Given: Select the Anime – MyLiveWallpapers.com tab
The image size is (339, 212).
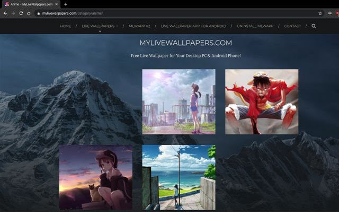Looking at the screenshot, I should pyautogui.click(x=31, y=4).
